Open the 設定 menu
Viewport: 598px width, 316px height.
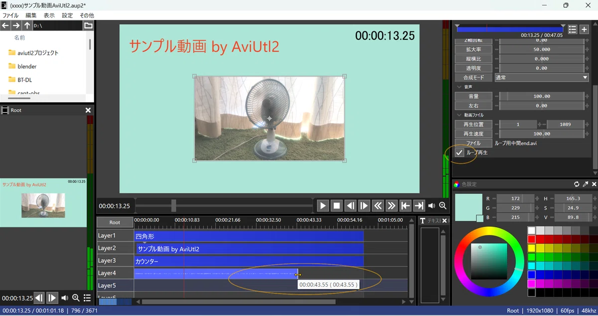point(67,15)
